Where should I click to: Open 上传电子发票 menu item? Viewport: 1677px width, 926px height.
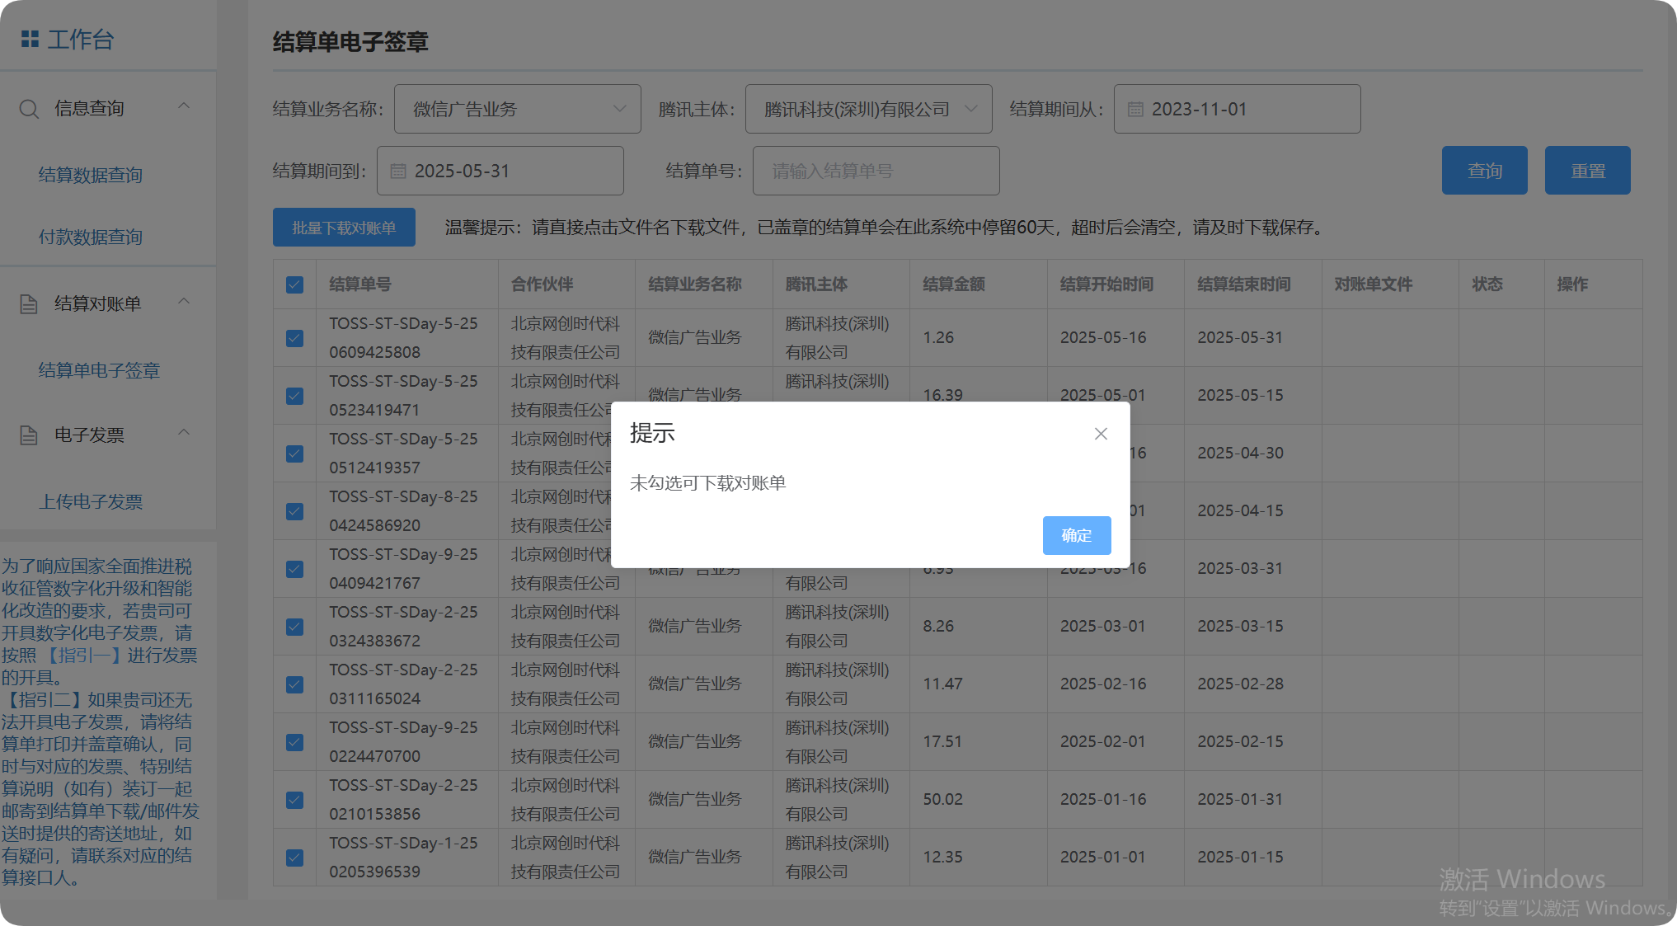[91, 501]
